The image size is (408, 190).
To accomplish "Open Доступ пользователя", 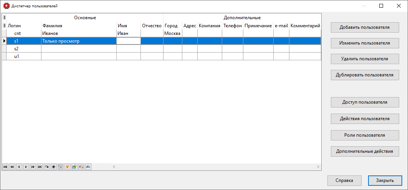I will click(365, 102).
